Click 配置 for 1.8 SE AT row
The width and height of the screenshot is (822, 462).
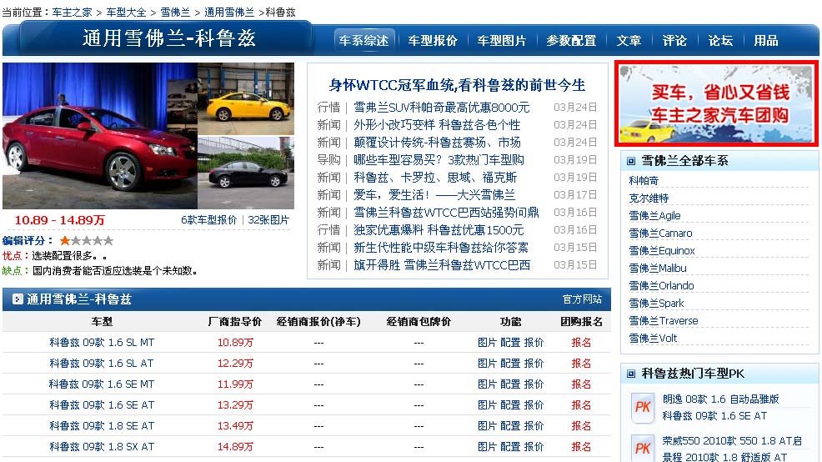(x=510, y=426)
